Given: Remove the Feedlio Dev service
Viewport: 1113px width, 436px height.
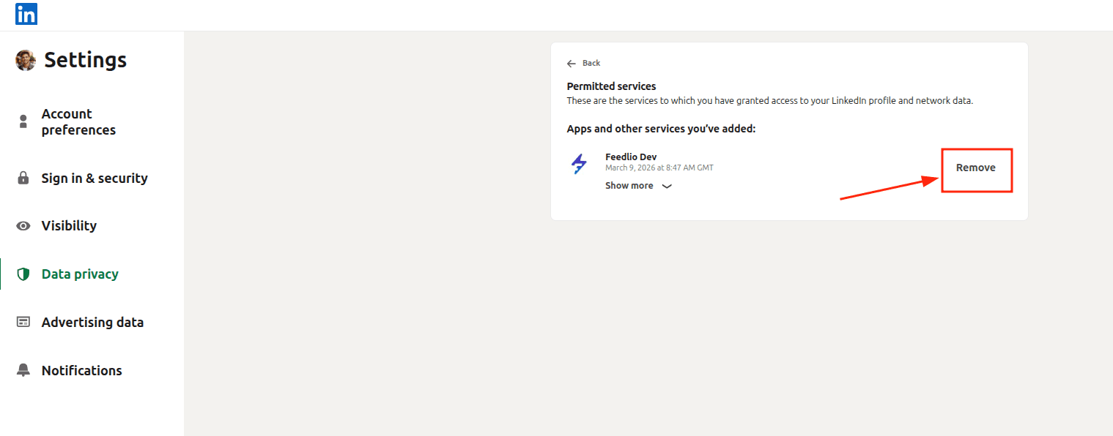Looking at the screenshot, I should [975, 168].
